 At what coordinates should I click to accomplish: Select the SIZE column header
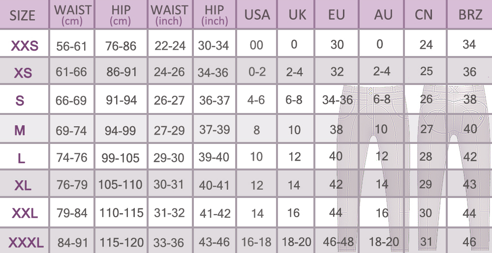click(x=23, y=15)
